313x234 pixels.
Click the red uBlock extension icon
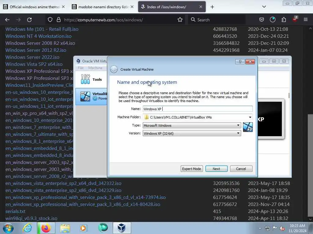tap(295, 19)
